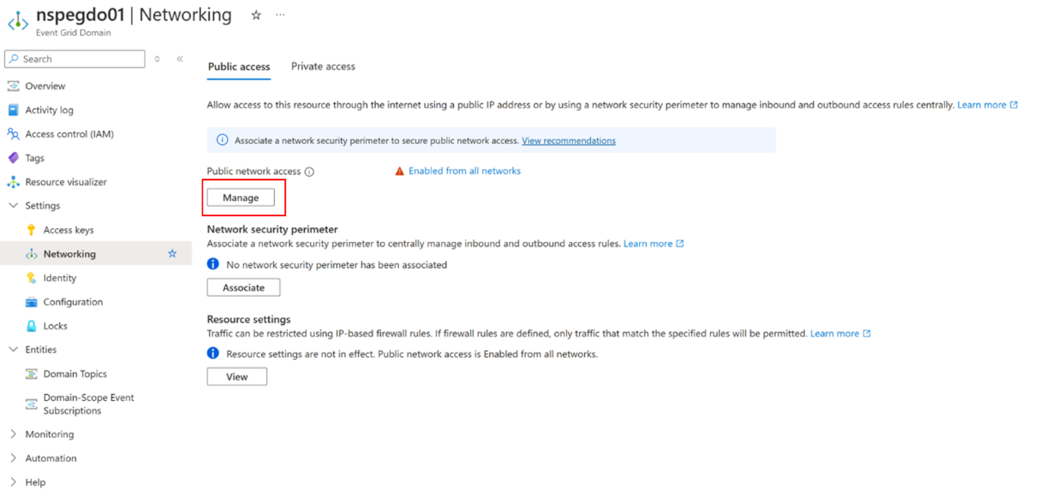
Task: Select the Public access tab
Action: point(239,67)
